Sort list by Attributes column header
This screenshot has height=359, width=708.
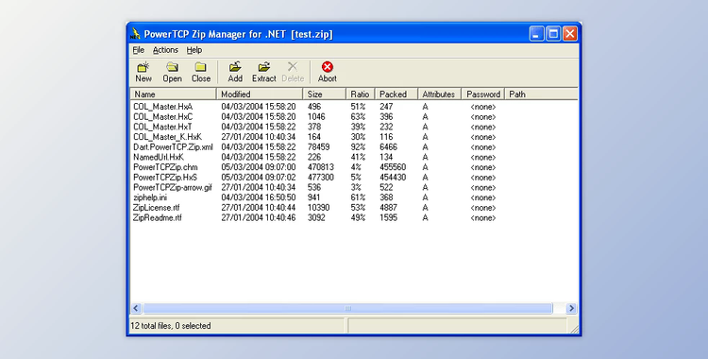pos(439,94)
